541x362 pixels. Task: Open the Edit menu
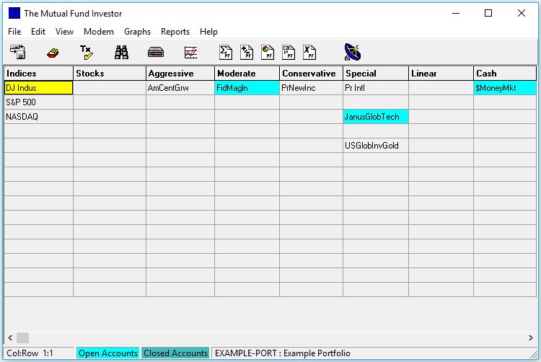pyautogui.click(x=38, y=32)
